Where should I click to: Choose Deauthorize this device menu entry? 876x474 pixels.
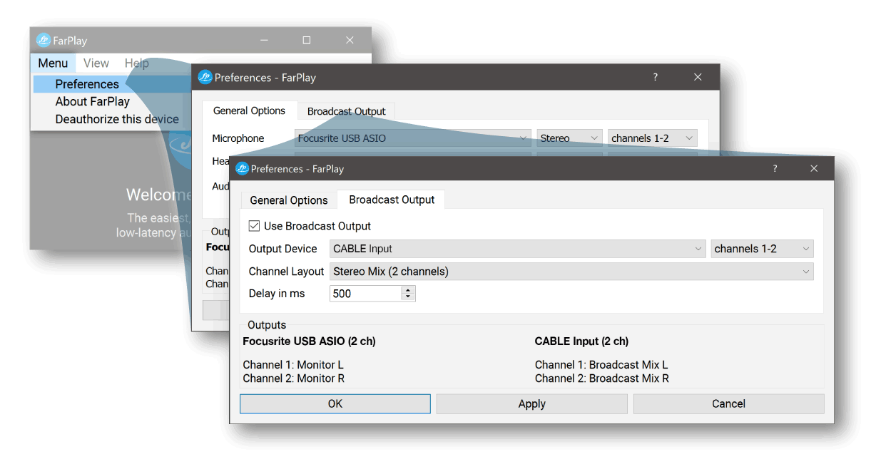pos(117,119)
